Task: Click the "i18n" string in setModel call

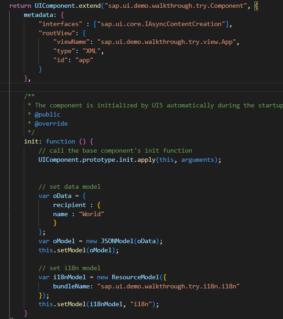Action: pos(141,304)
